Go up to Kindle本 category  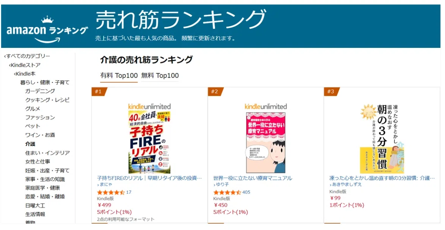coord(25,74)
